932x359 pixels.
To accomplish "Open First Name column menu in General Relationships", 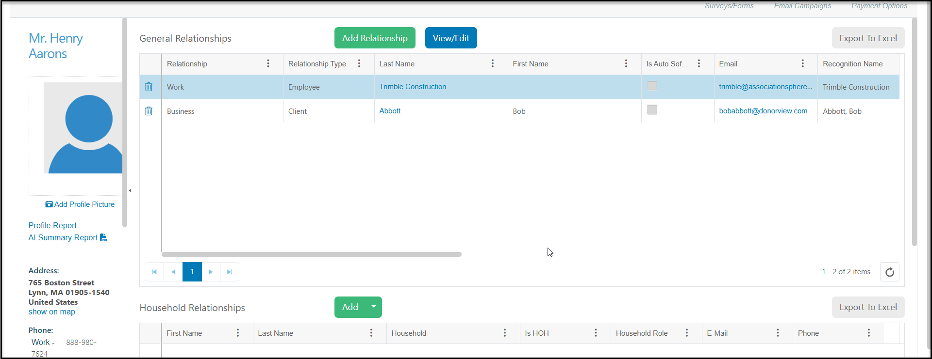I will pos(626,63).
